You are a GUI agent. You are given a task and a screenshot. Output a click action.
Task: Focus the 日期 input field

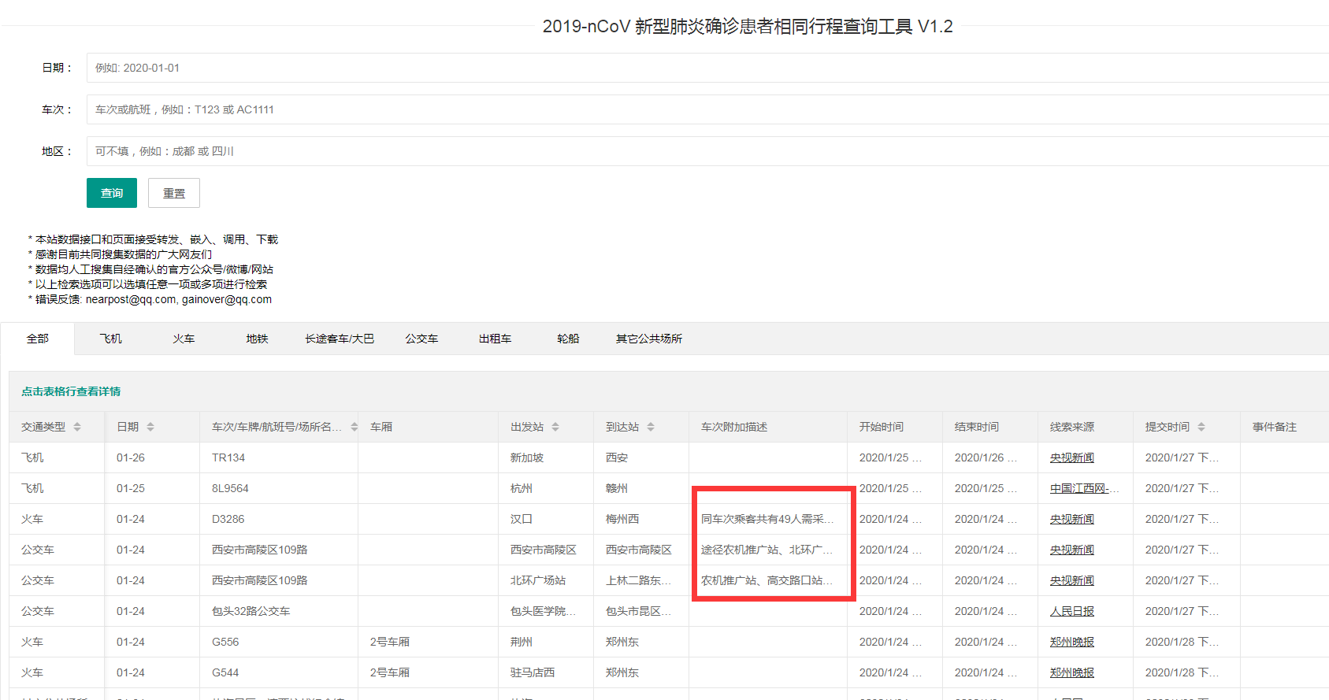(x=705, y=68)
